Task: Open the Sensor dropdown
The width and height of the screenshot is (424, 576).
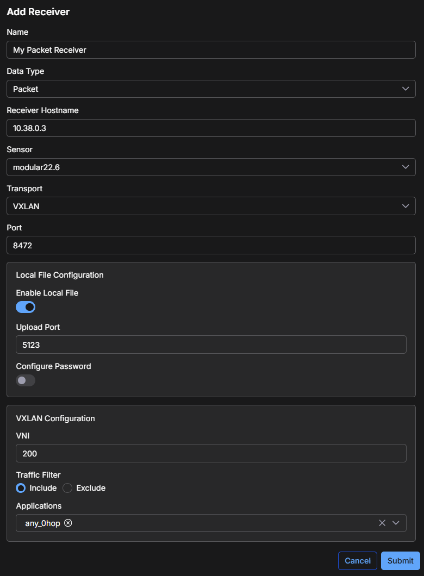Action: [211, 167]
